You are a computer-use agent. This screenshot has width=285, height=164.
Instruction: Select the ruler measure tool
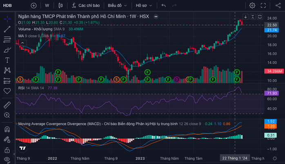7,105
